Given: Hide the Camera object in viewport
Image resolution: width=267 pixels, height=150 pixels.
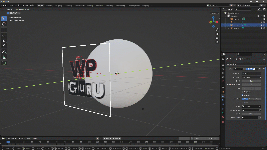Looking at the screenshot, I should coord(261,19).
